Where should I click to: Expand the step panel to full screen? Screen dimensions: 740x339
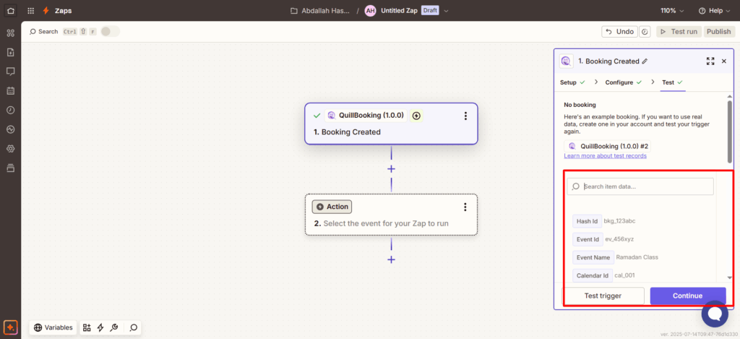coord(710,61)
